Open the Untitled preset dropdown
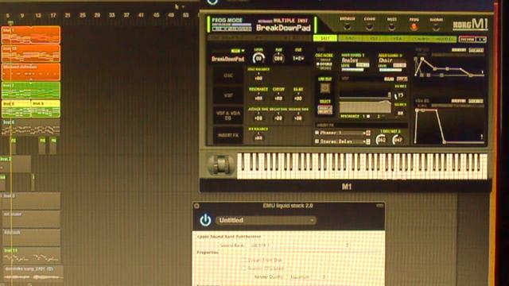This screenshot has height=286, width=509. pos(266,221)
